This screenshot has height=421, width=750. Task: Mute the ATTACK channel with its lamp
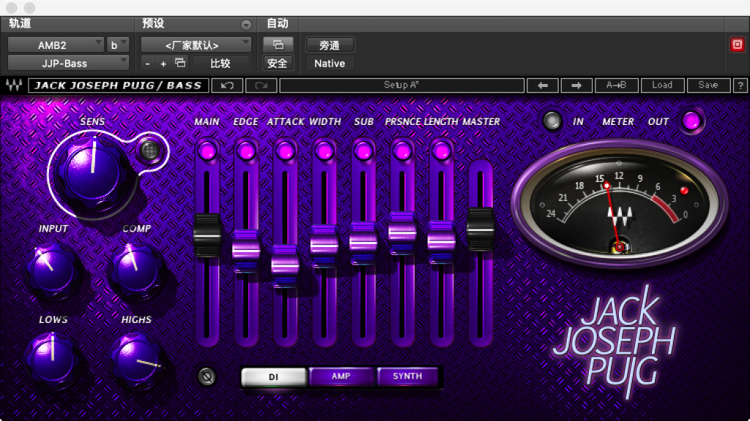click(x=285, y=152)
